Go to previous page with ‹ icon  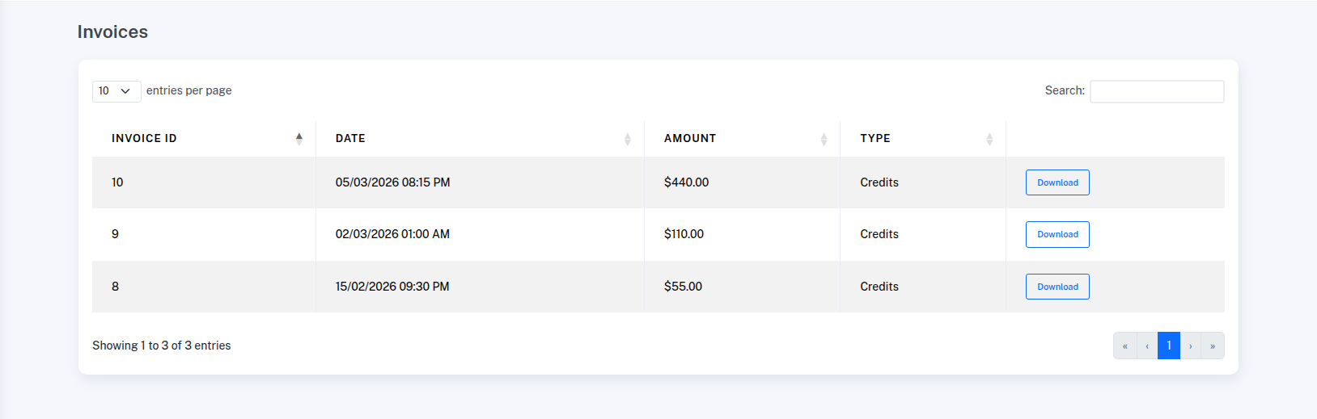point(1147,346)
